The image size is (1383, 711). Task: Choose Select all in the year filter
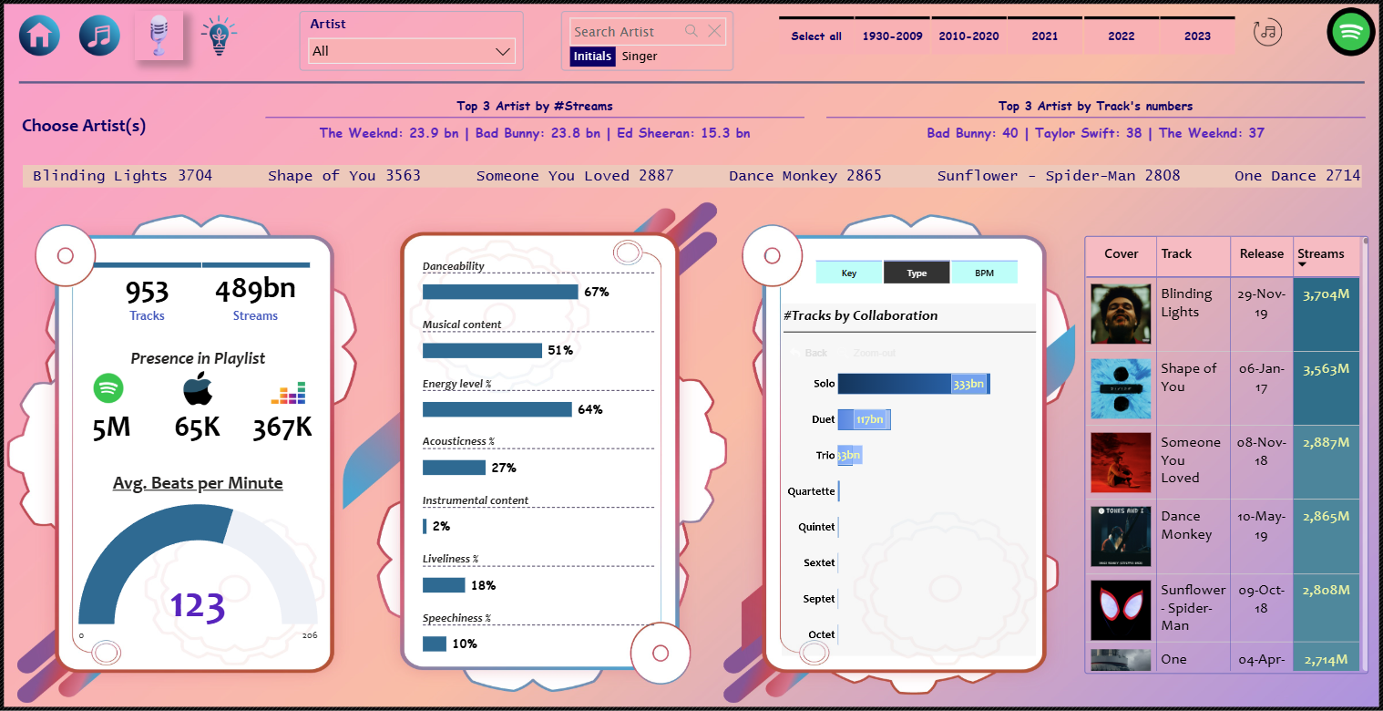click(816, 36)
